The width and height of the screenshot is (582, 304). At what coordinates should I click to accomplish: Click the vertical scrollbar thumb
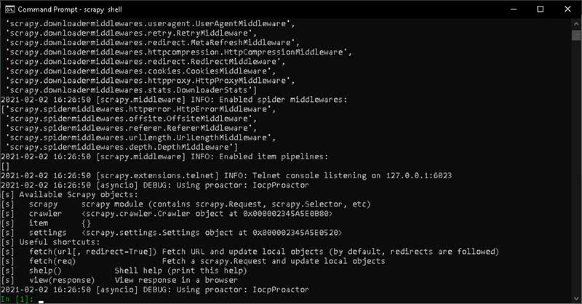pos(576,35)
